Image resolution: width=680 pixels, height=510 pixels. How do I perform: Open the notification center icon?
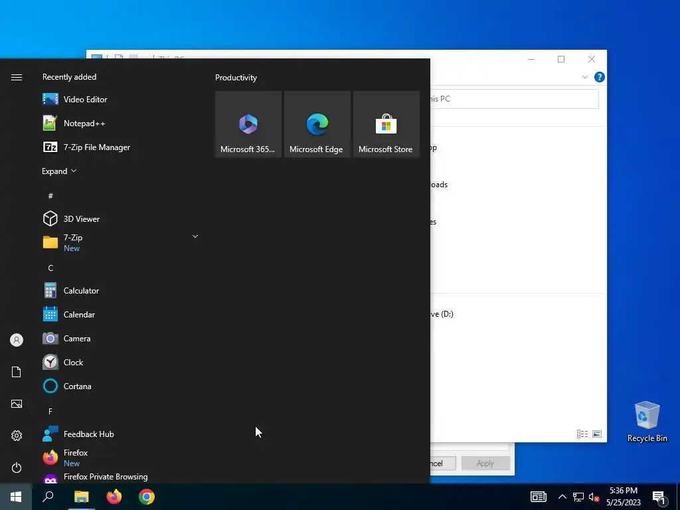pos(659,497)
